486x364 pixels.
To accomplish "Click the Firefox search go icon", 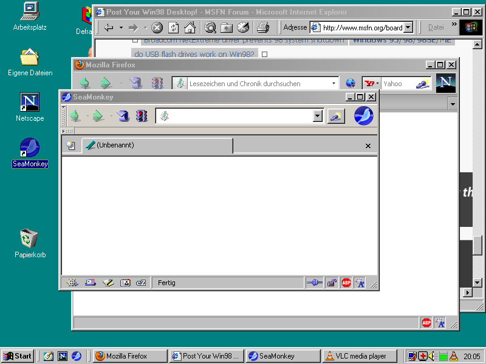I will click(x=423, y=83).
